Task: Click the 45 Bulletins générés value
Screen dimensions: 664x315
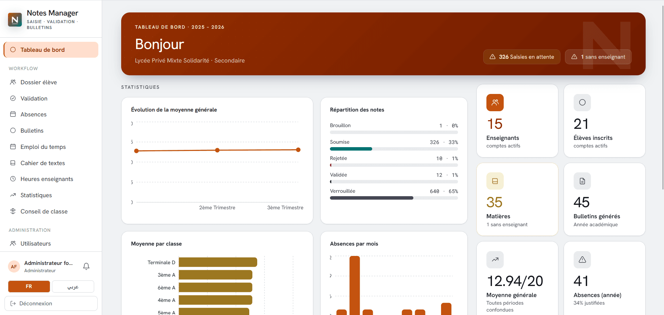Action: (582, 202)
